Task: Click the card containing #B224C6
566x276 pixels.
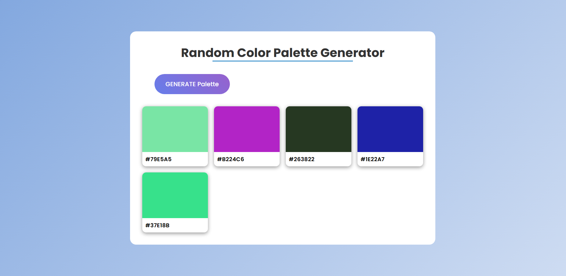Action: pyautogui.click(x=247, y=136)
